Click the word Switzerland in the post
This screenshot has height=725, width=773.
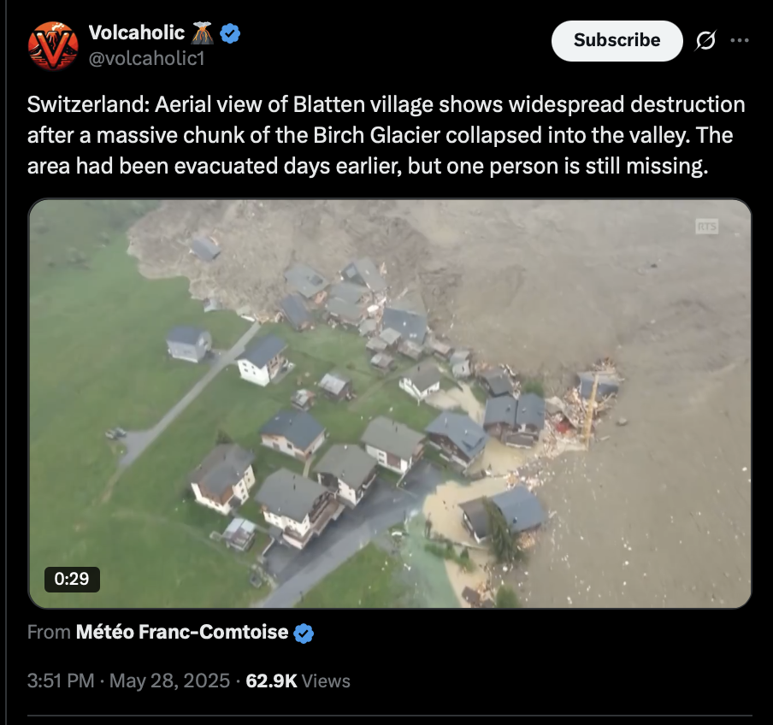(88, 104)
